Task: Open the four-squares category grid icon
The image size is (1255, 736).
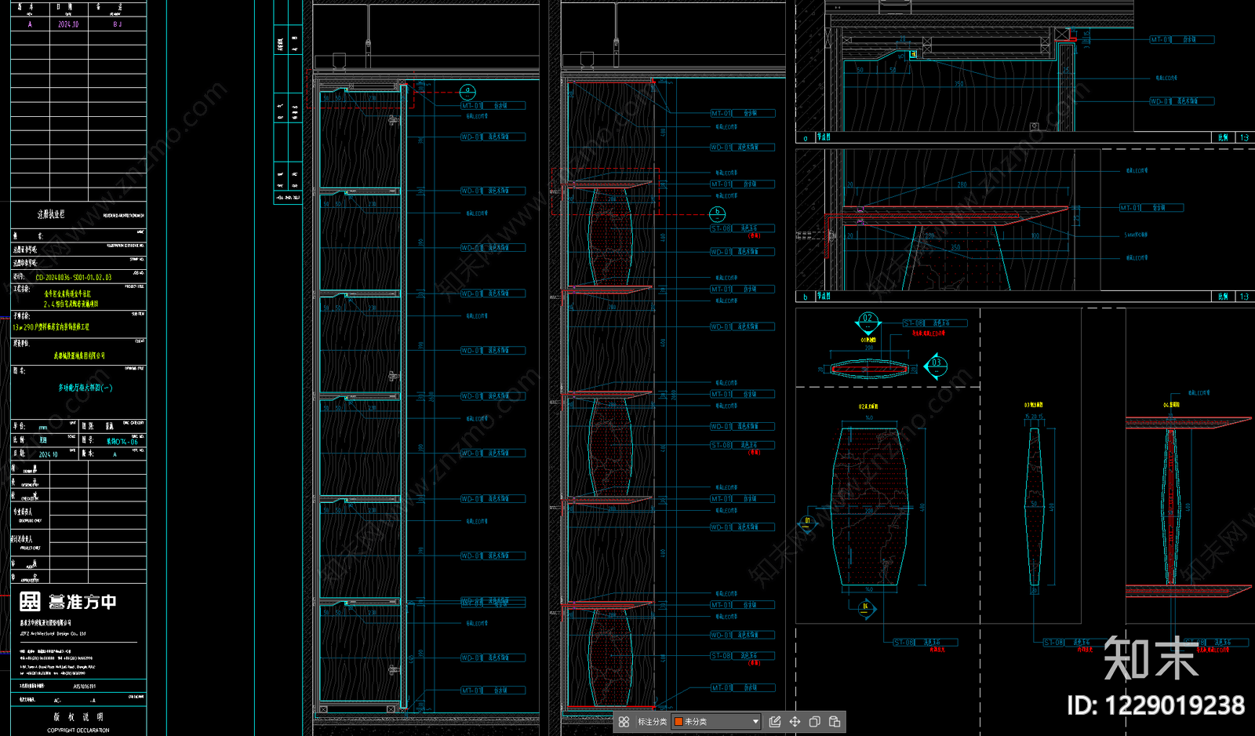Action: pyautogui.click(x=624, y=722)
